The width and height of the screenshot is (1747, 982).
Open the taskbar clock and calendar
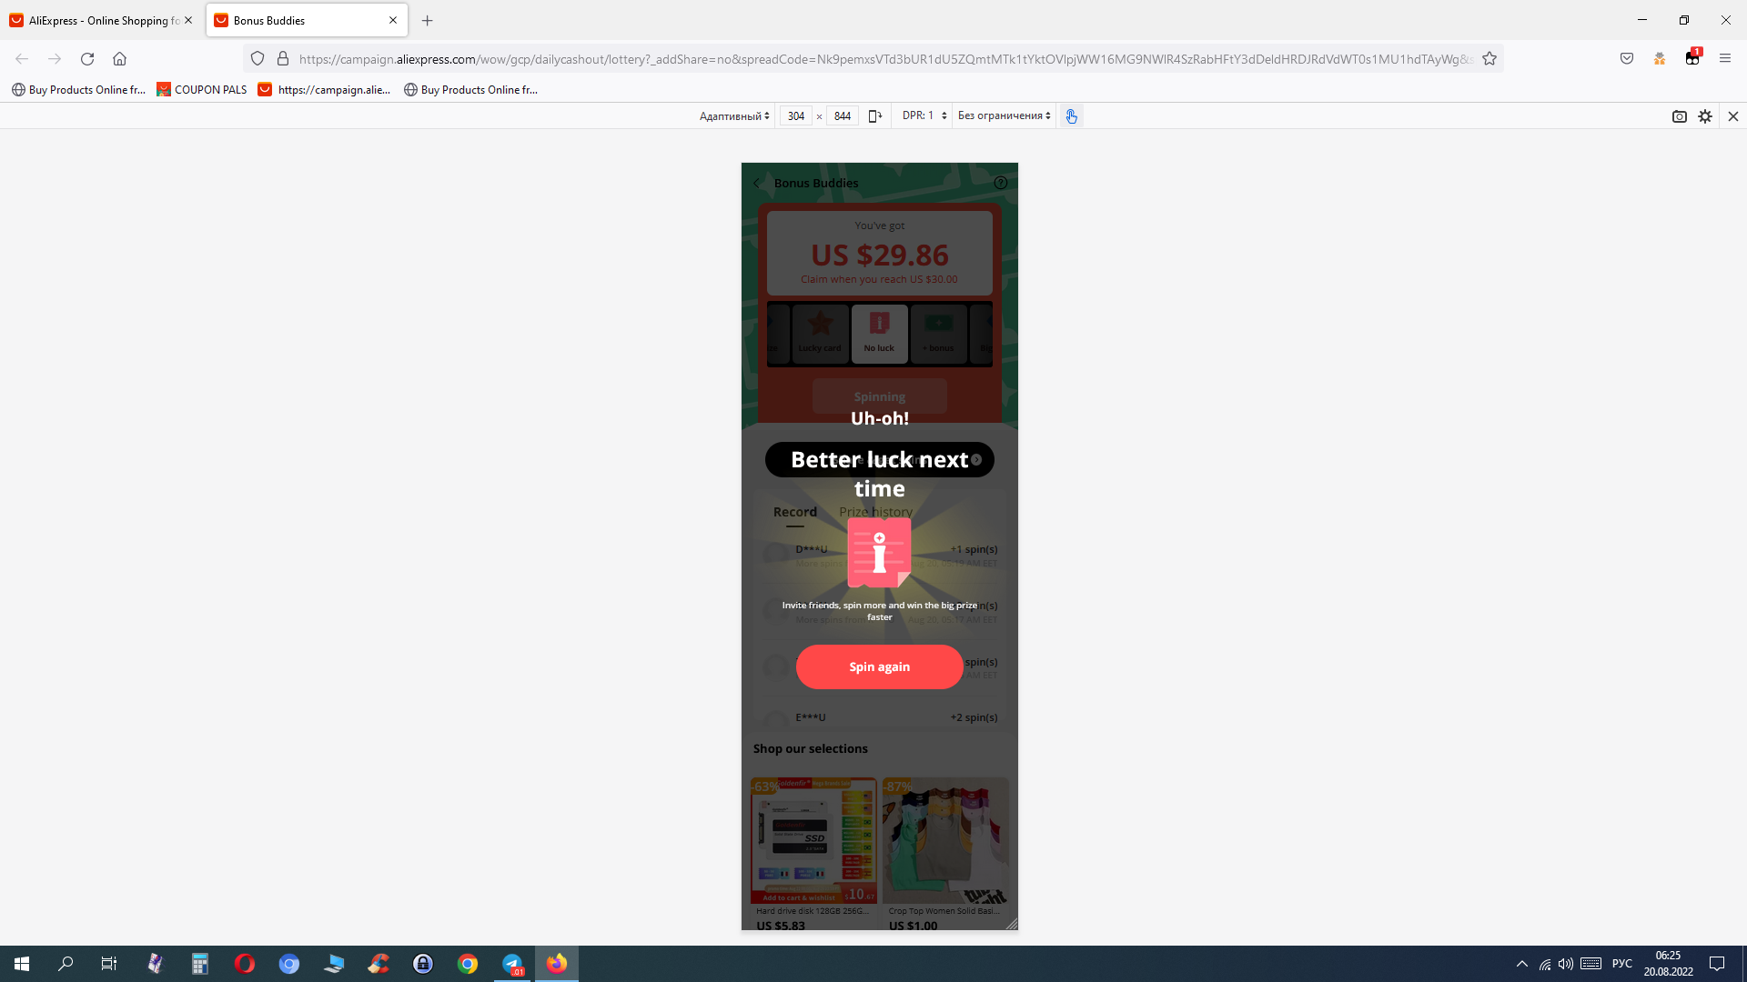pos(1669,964)
